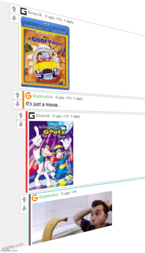Viewport: 145px width, 253px height.
Task: Downvote the "It's just a movie..." comment
Action: point(17,104)
